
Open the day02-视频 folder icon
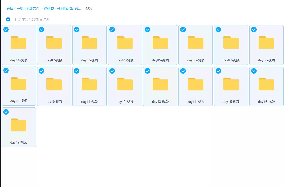tap(54, 42)
